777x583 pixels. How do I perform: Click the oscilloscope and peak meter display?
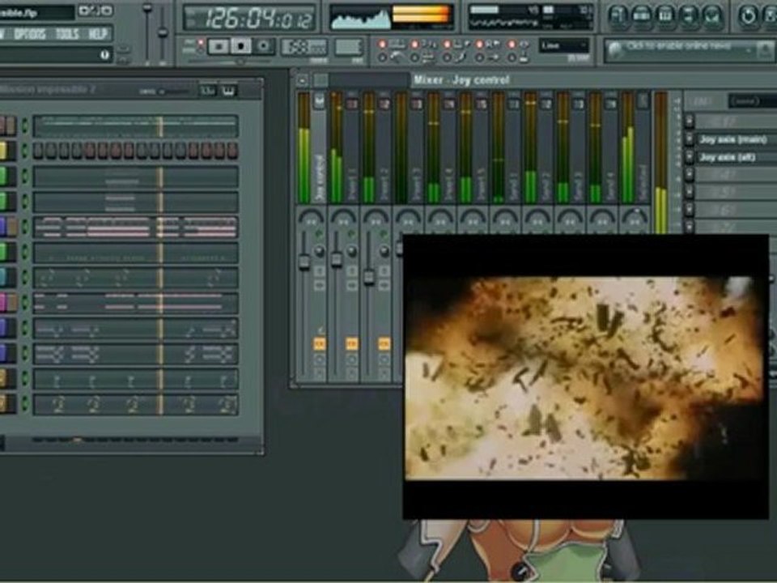(392, 17)
